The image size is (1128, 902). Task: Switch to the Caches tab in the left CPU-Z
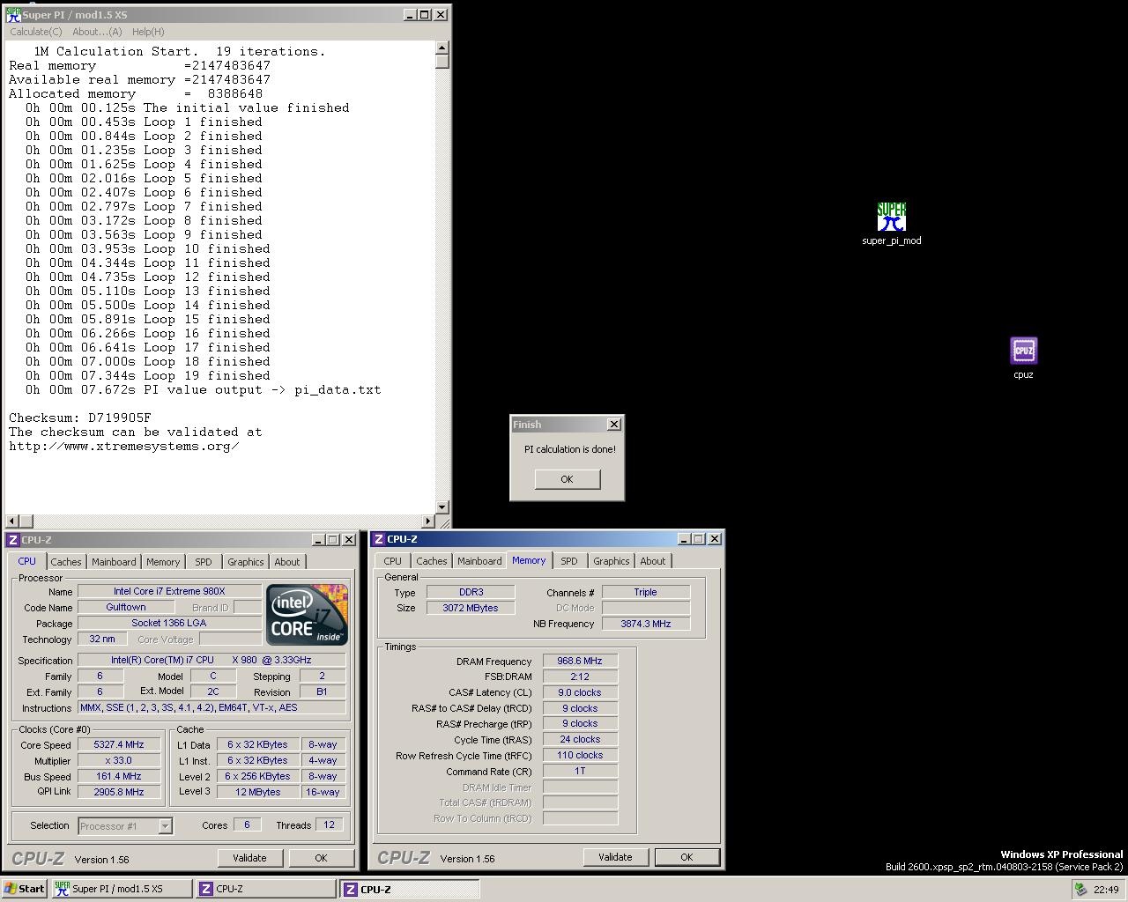(65, 562)
